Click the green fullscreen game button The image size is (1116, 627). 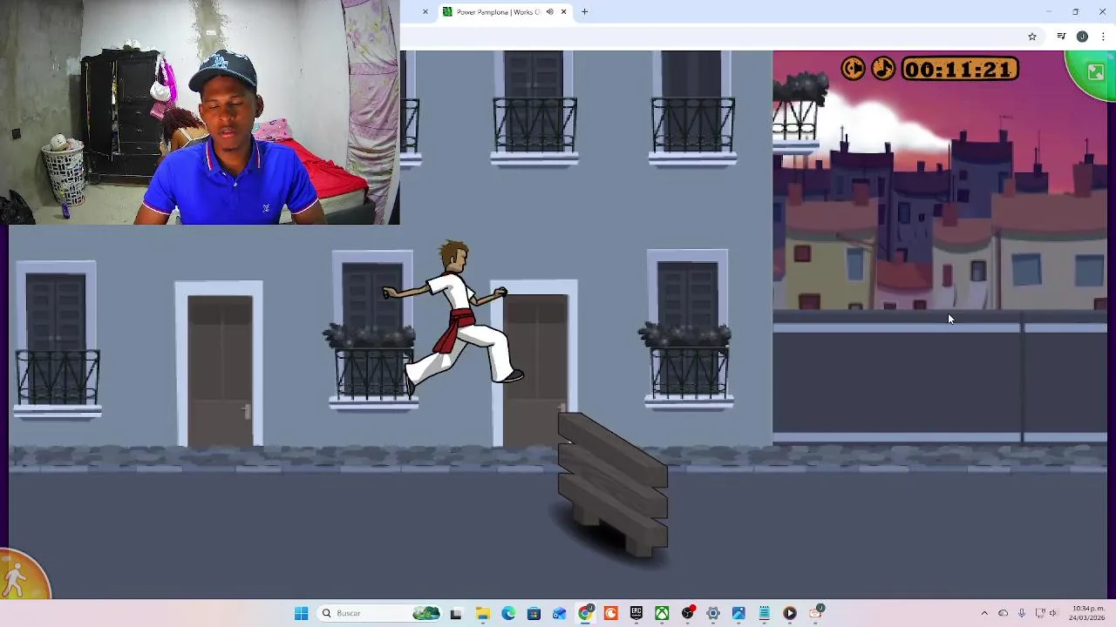(1094, 73)
